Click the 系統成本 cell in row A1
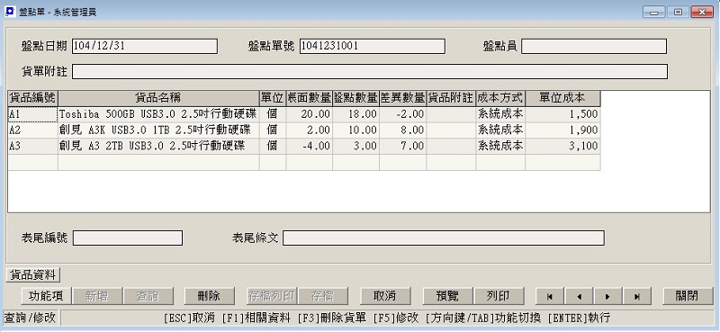 [500, 114]
